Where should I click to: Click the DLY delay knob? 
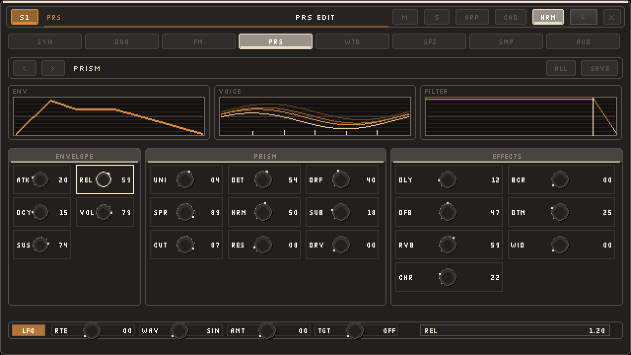(448, 180)
